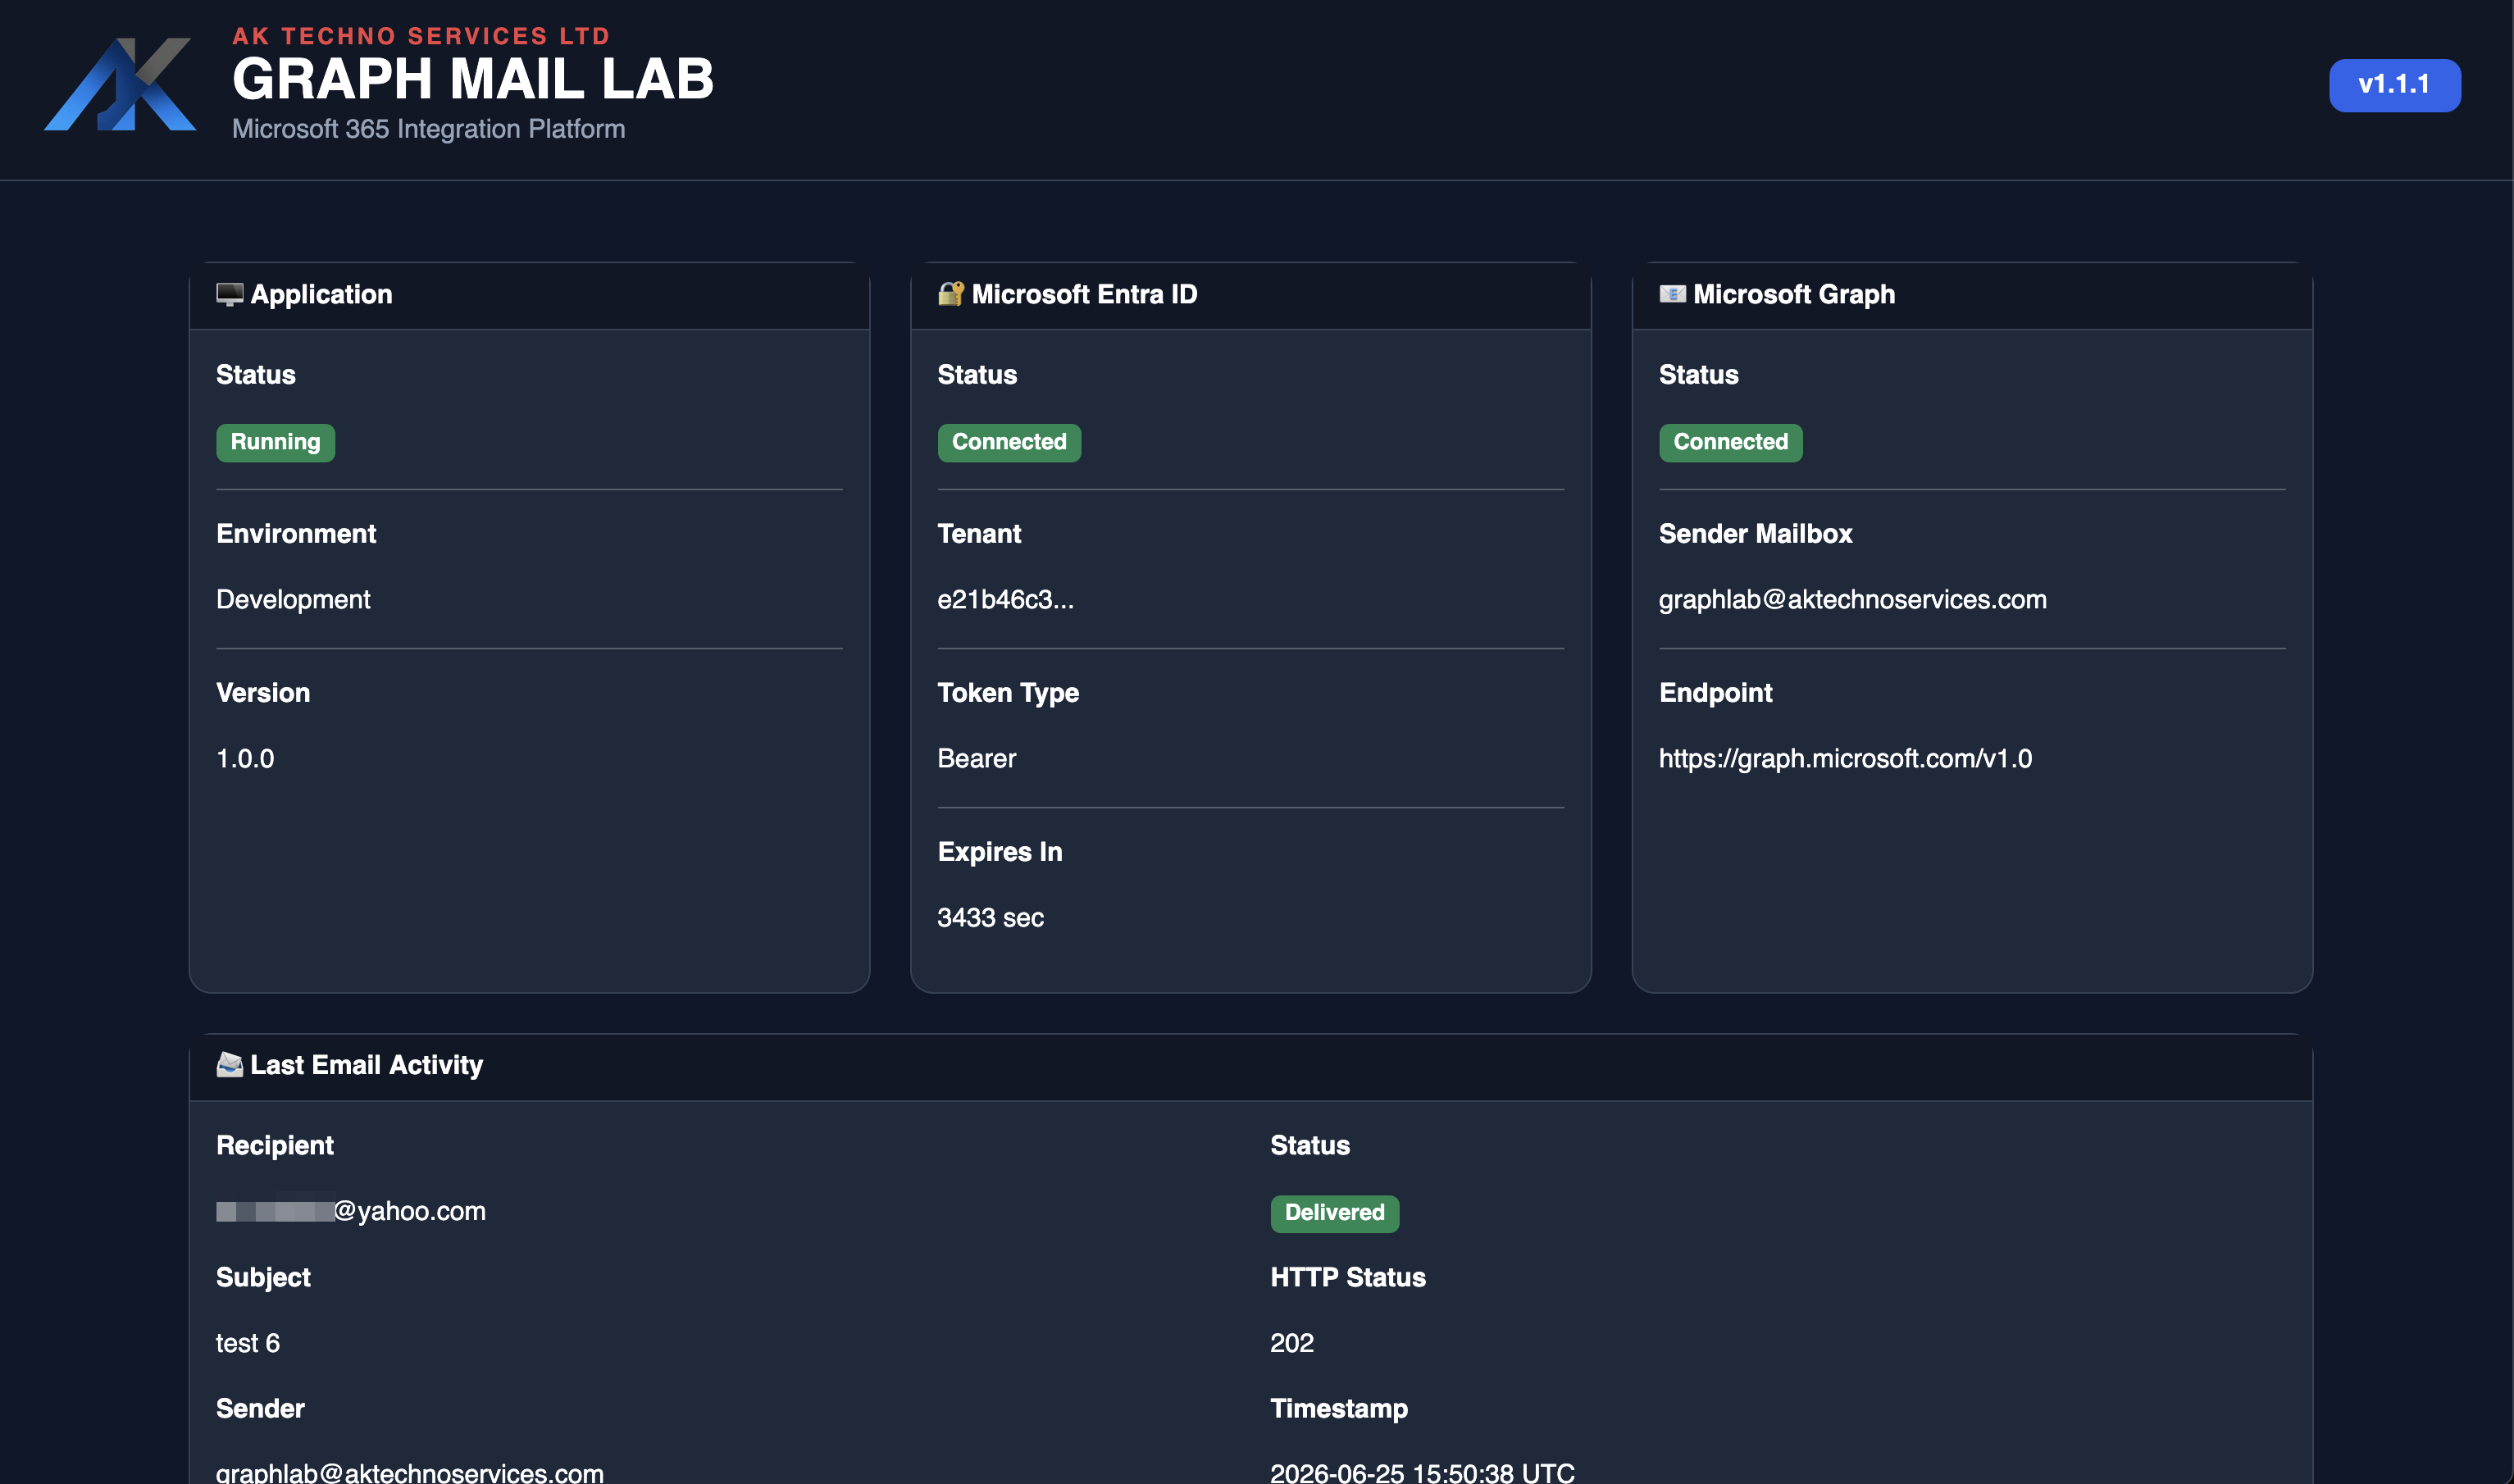Click the sender address in Last Email Activity
Screen dimensions: 2514x1484
pyautogui.click(x=410, y=1473)
